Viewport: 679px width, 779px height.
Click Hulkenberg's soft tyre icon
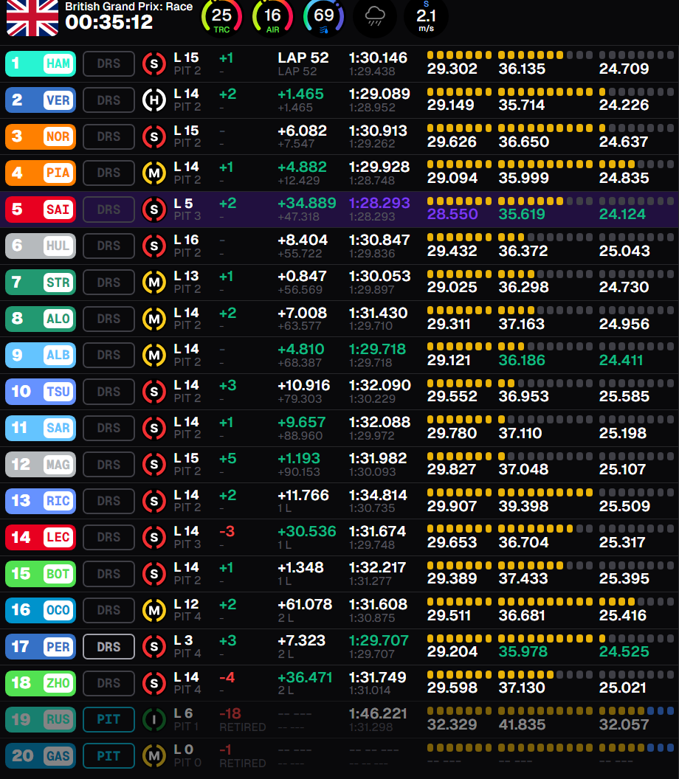pos(154,246)
